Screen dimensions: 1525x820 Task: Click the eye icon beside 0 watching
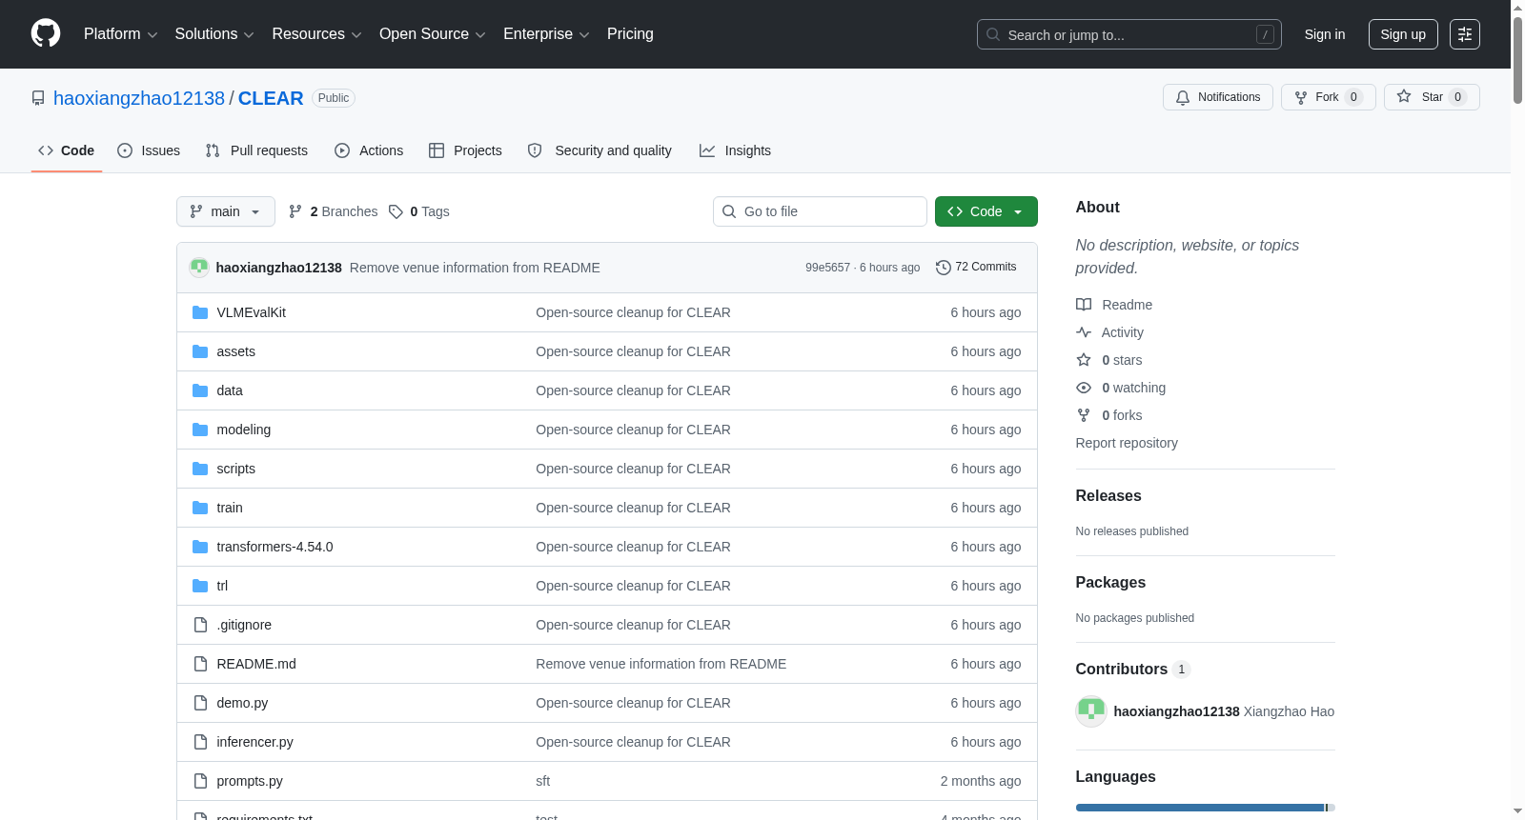click(x=1084, y=388)
